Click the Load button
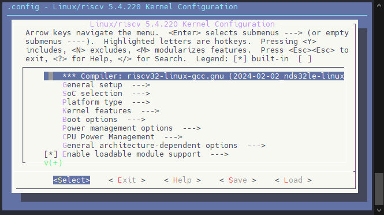Screen dimensions: 384x215 pyautogui.click(x=293, y=180)
